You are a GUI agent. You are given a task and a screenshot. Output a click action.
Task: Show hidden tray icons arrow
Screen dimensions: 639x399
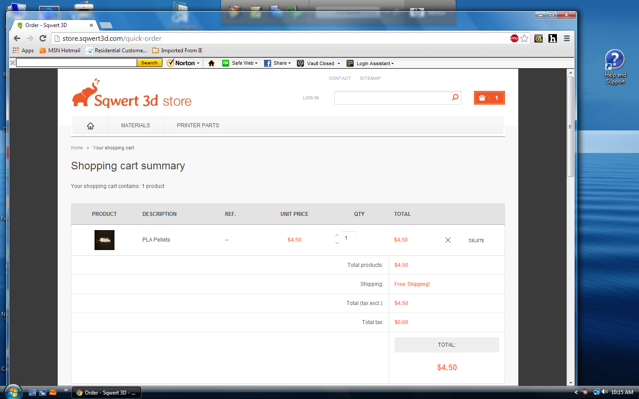point(576,392)
